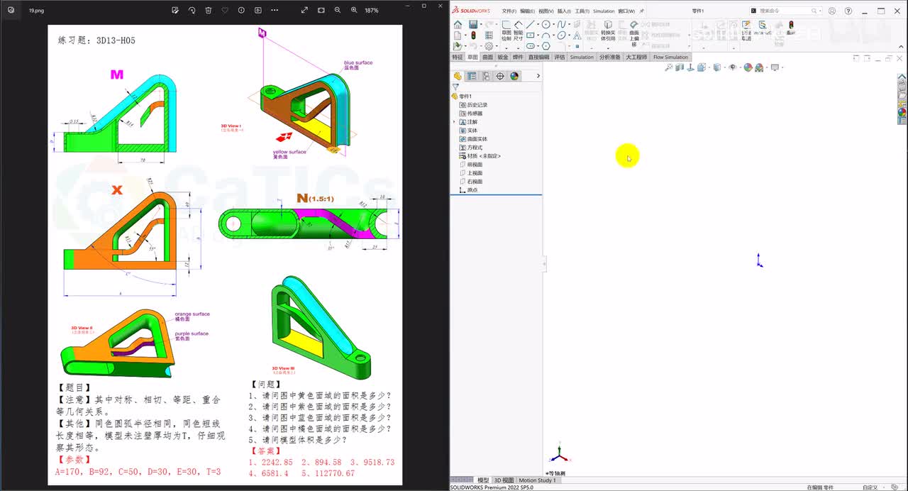Expand the 注解 tree node
The height and width of the screenshot is (491, 908).
coord(454,122)
